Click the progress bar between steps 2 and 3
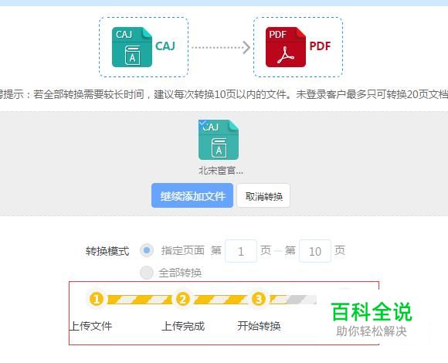The image size is (448, 363). [x=221, y=300]
